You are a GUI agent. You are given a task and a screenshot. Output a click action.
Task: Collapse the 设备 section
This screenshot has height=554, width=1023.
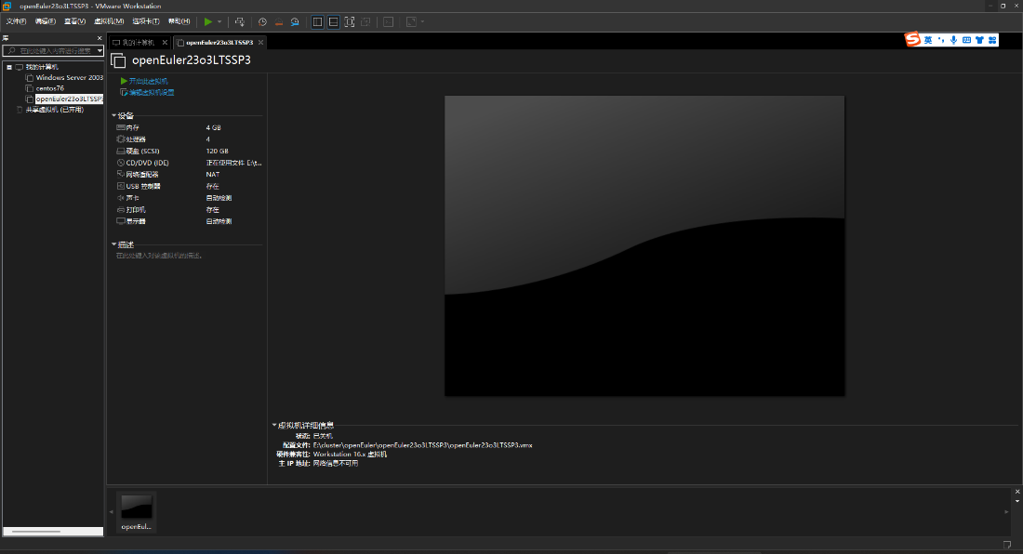click(x=114, y=115)
